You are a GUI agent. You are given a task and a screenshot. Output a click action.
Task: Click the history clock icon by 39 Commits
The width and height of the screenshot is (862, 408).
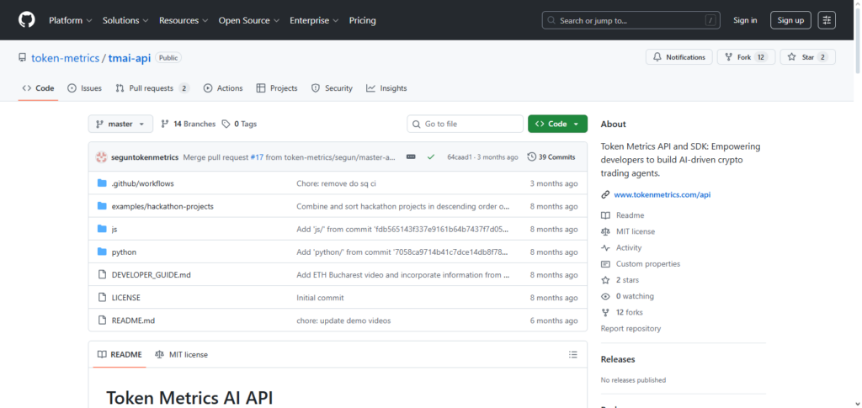[532, 157]
